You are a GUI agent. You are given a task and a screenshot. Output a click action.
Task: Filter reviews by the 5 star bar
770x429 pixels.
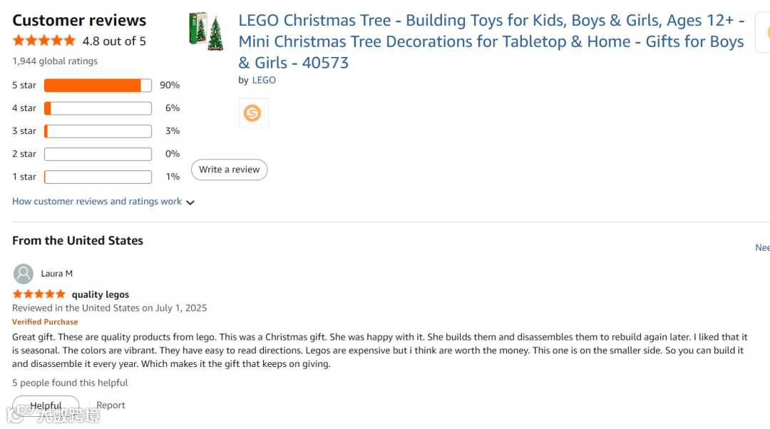click(x=98, y=86)
